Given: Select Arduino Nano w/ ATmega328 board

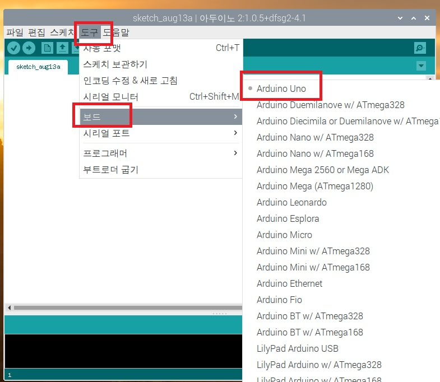Looking at the screenshot, I should pos(341,137).
